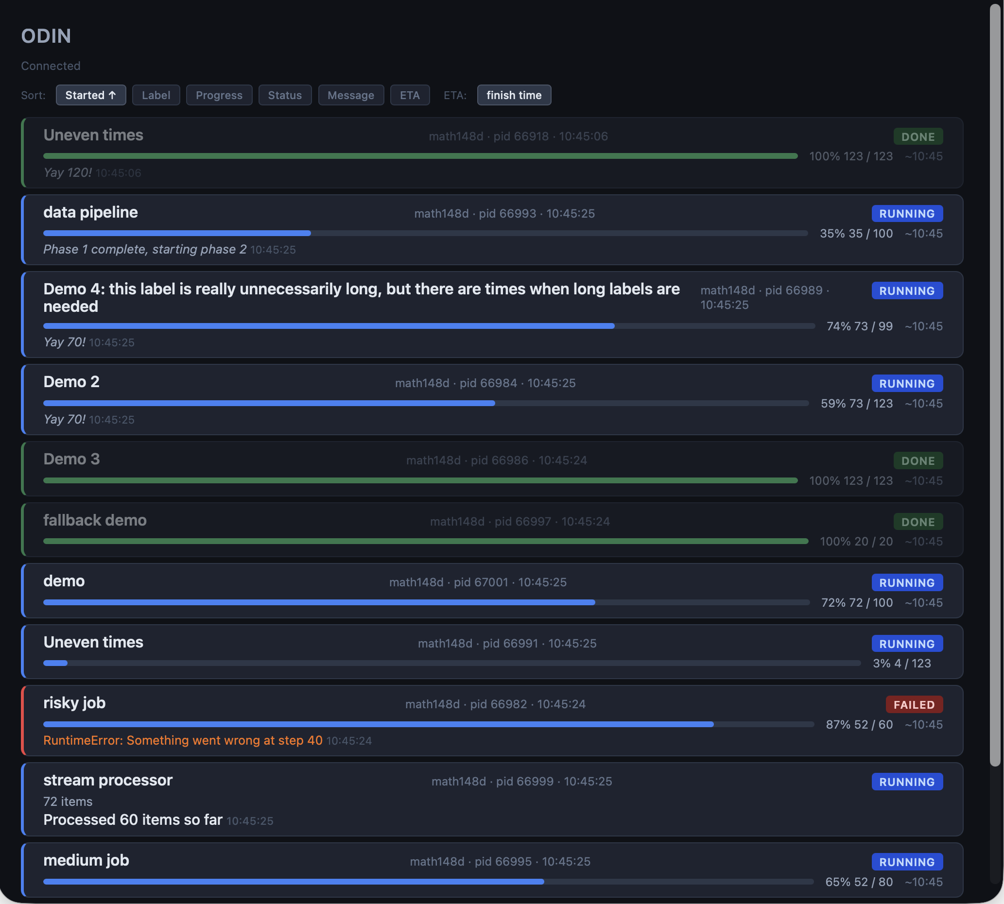The image size is (1004, 904).
Task: Click the 'fallback demo' job title
Action: (x=95, y=520)
